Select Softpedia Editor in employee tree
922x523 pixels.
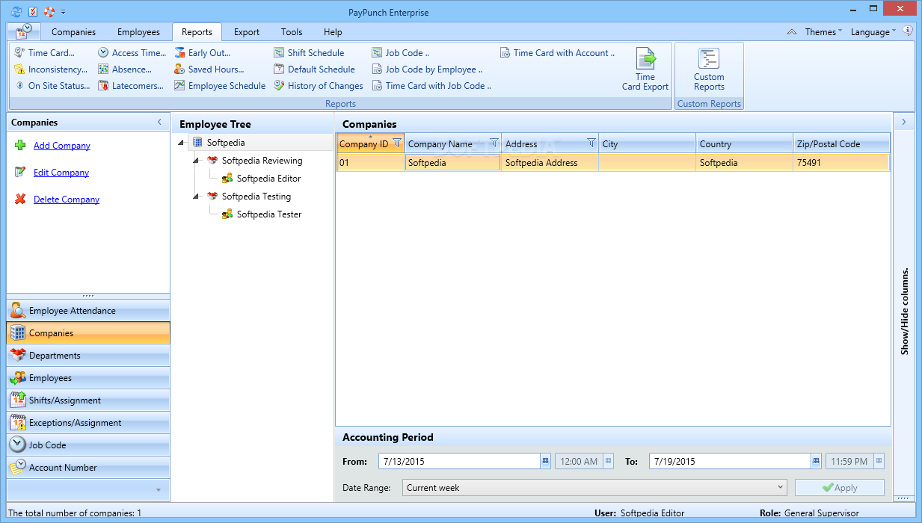click(268, 179)
